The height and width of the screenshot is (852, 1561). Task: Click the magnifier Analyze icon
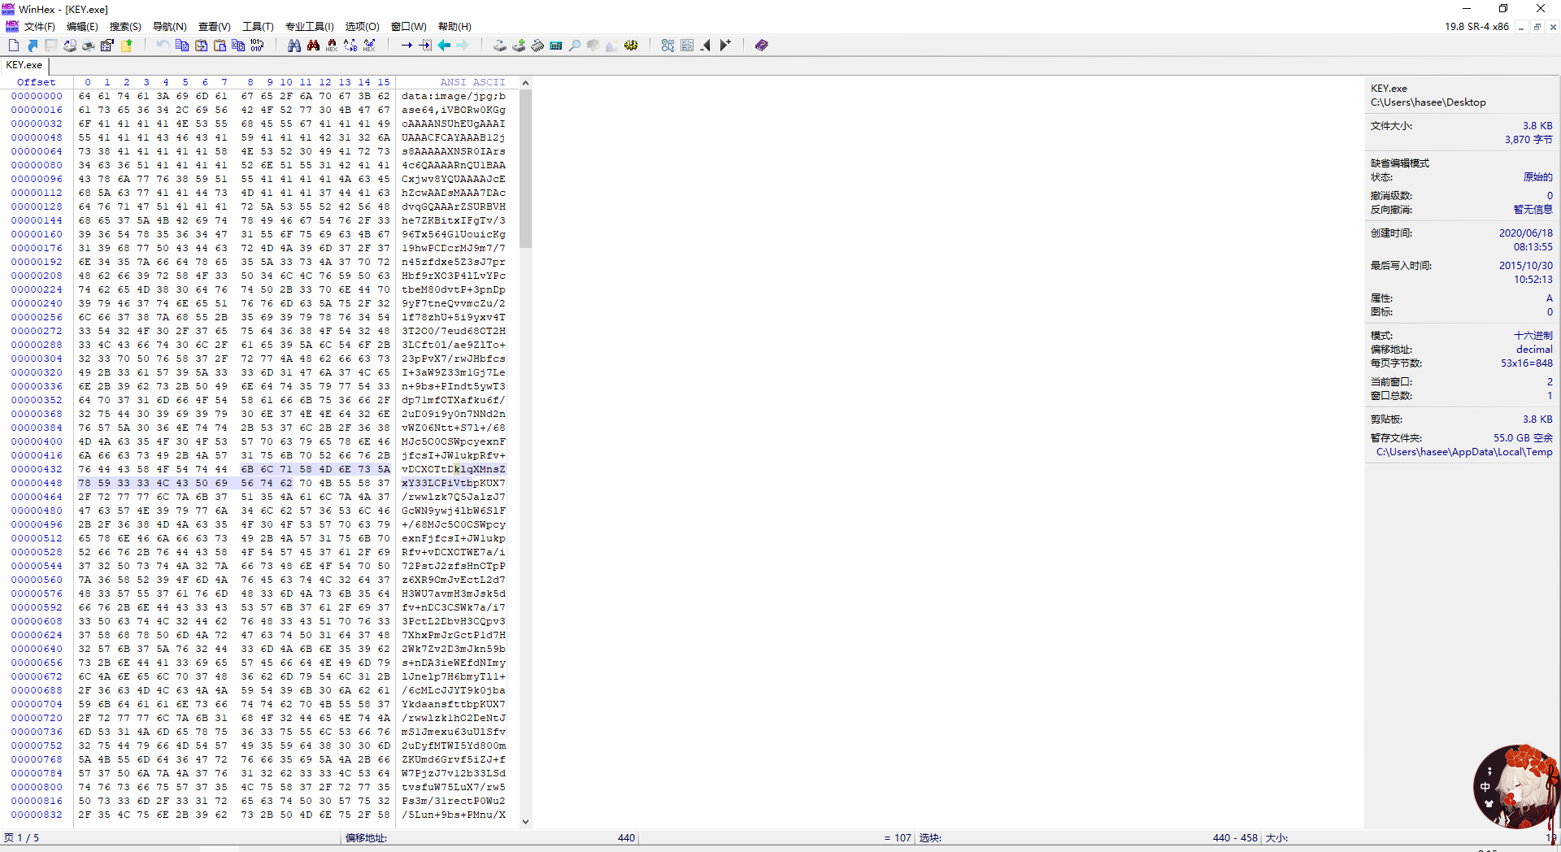tap(575, 46)
